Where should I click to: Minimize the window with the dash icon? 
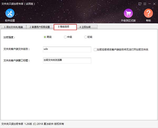tap(149, 3)
